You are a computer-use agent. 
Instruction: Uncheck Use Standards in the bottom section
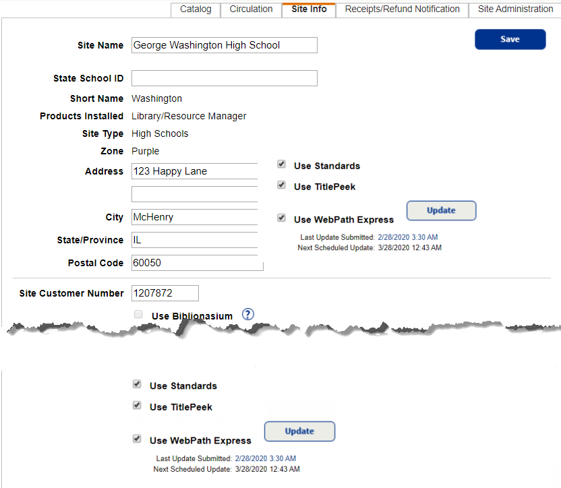click(x=137, y=384)
